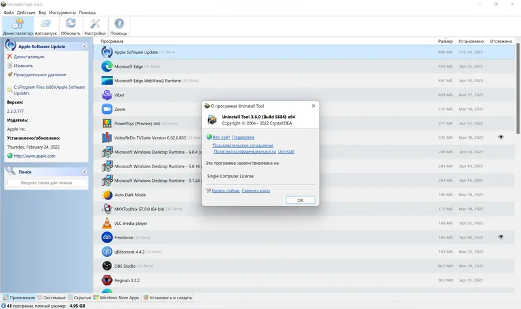Click the Single Computer License text
Viewport: 521px width, 309px height.
click(231, 176)
